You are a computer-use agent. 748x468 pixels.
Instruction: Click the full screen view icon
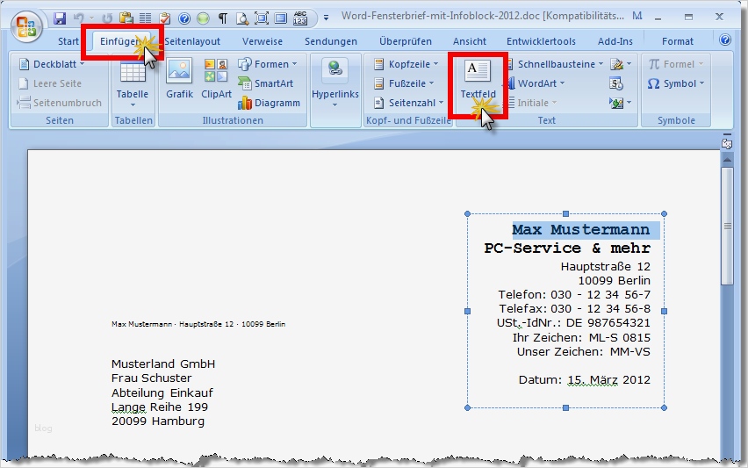[261, 18]
